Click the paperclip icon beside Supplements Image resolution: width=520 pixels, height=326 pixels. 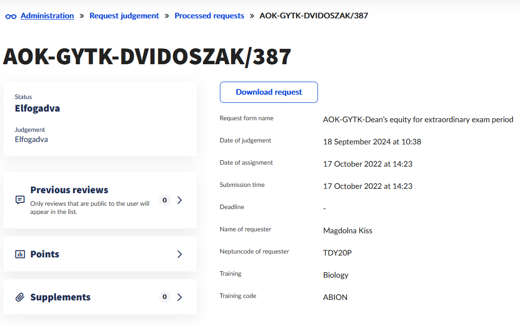coord(20,297)
